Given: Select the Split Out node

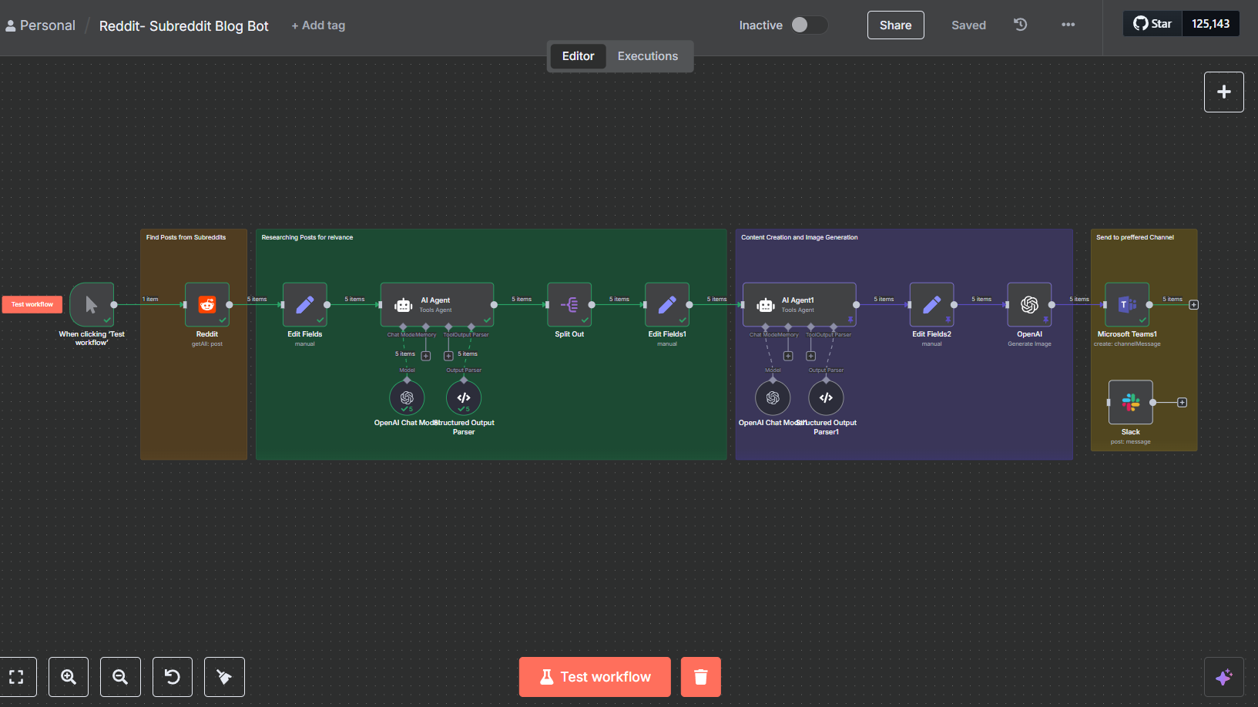Looking at the screenshot, I should click(x=569, y=304).
